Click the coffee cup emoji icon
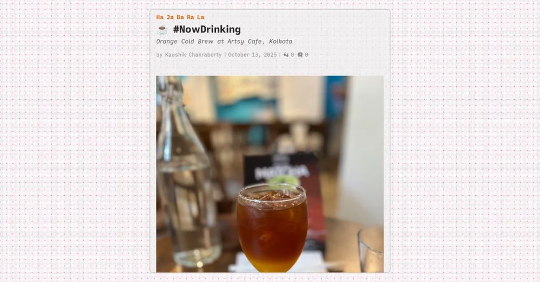Image resolution: width=540 pixels, height=282 pixels. coord(162,30)
